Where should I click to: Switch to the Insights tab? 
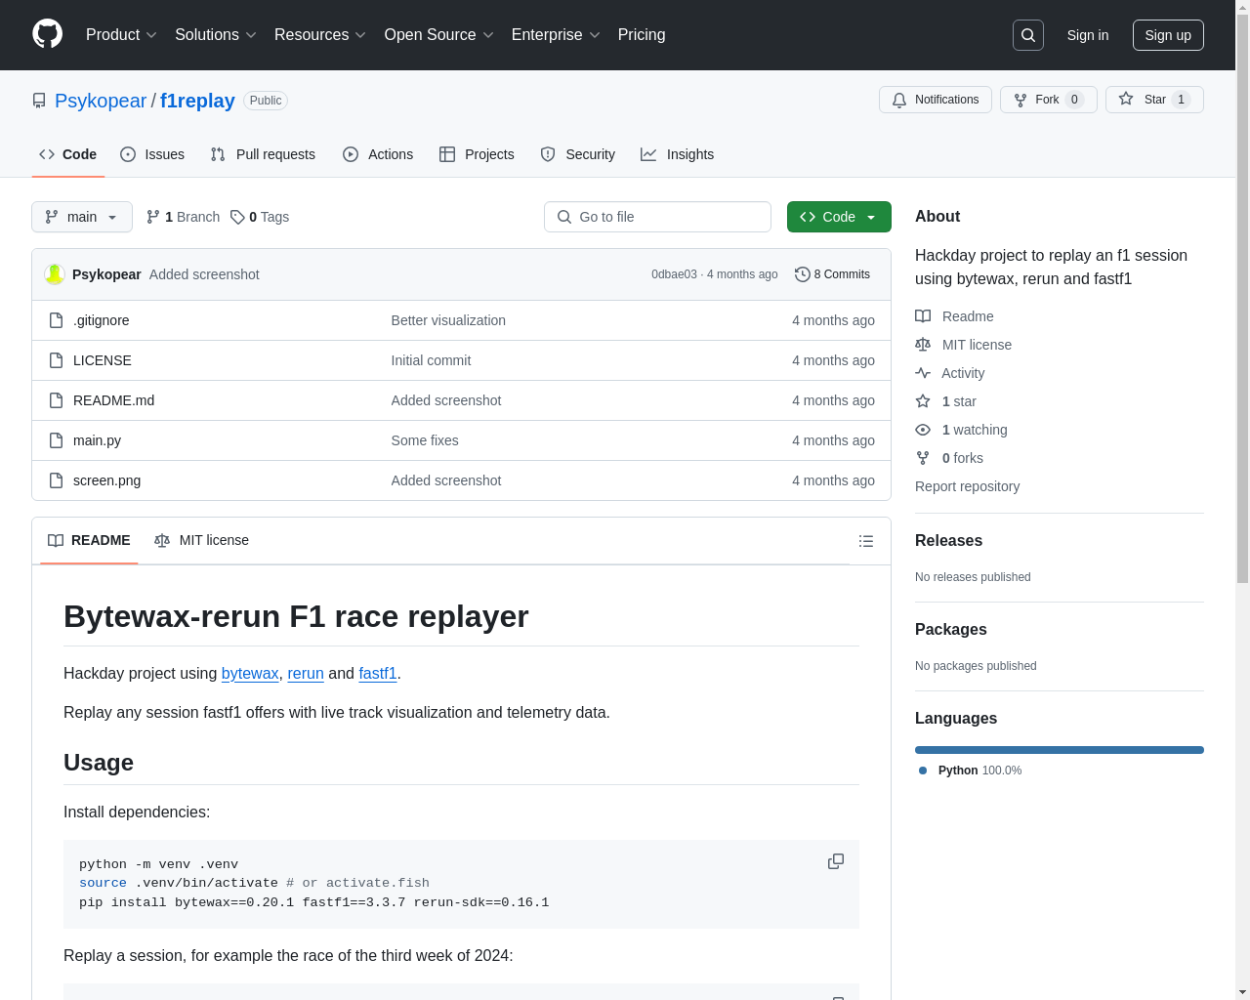point(678,154)
